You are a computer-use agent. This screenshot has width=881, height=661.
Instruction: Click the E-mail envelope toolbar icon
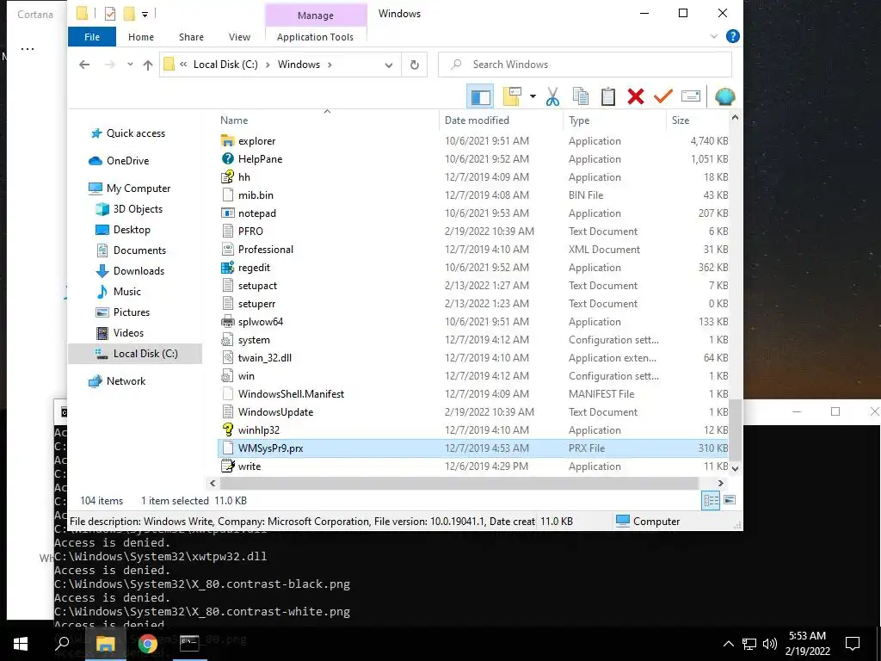pos(691,96)
